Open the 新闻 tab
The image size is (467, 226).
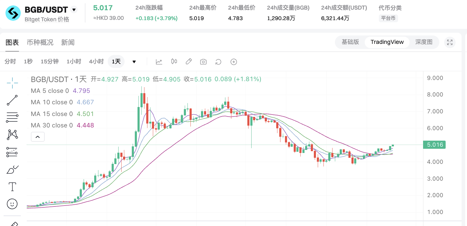68,42
